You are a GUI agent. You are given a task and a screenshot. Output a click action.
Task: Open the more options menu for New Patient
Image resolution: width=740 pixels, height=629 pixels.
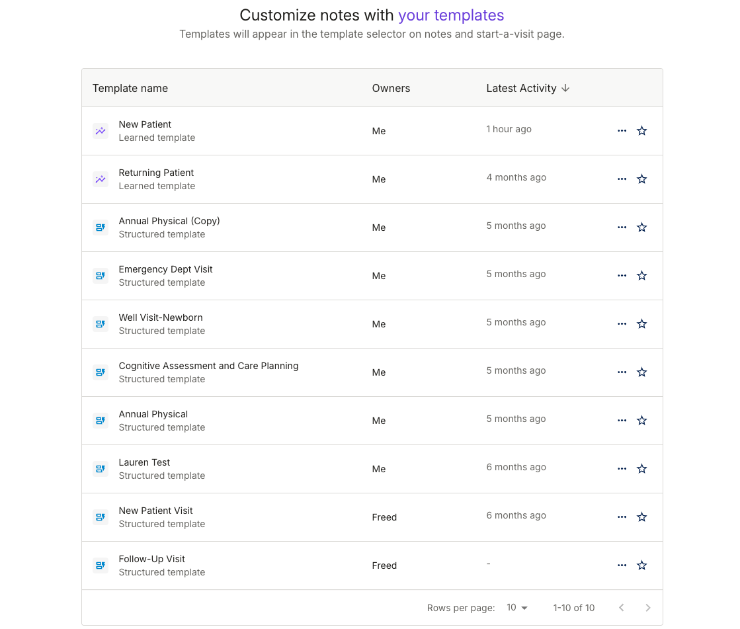[x=622, y=130]
